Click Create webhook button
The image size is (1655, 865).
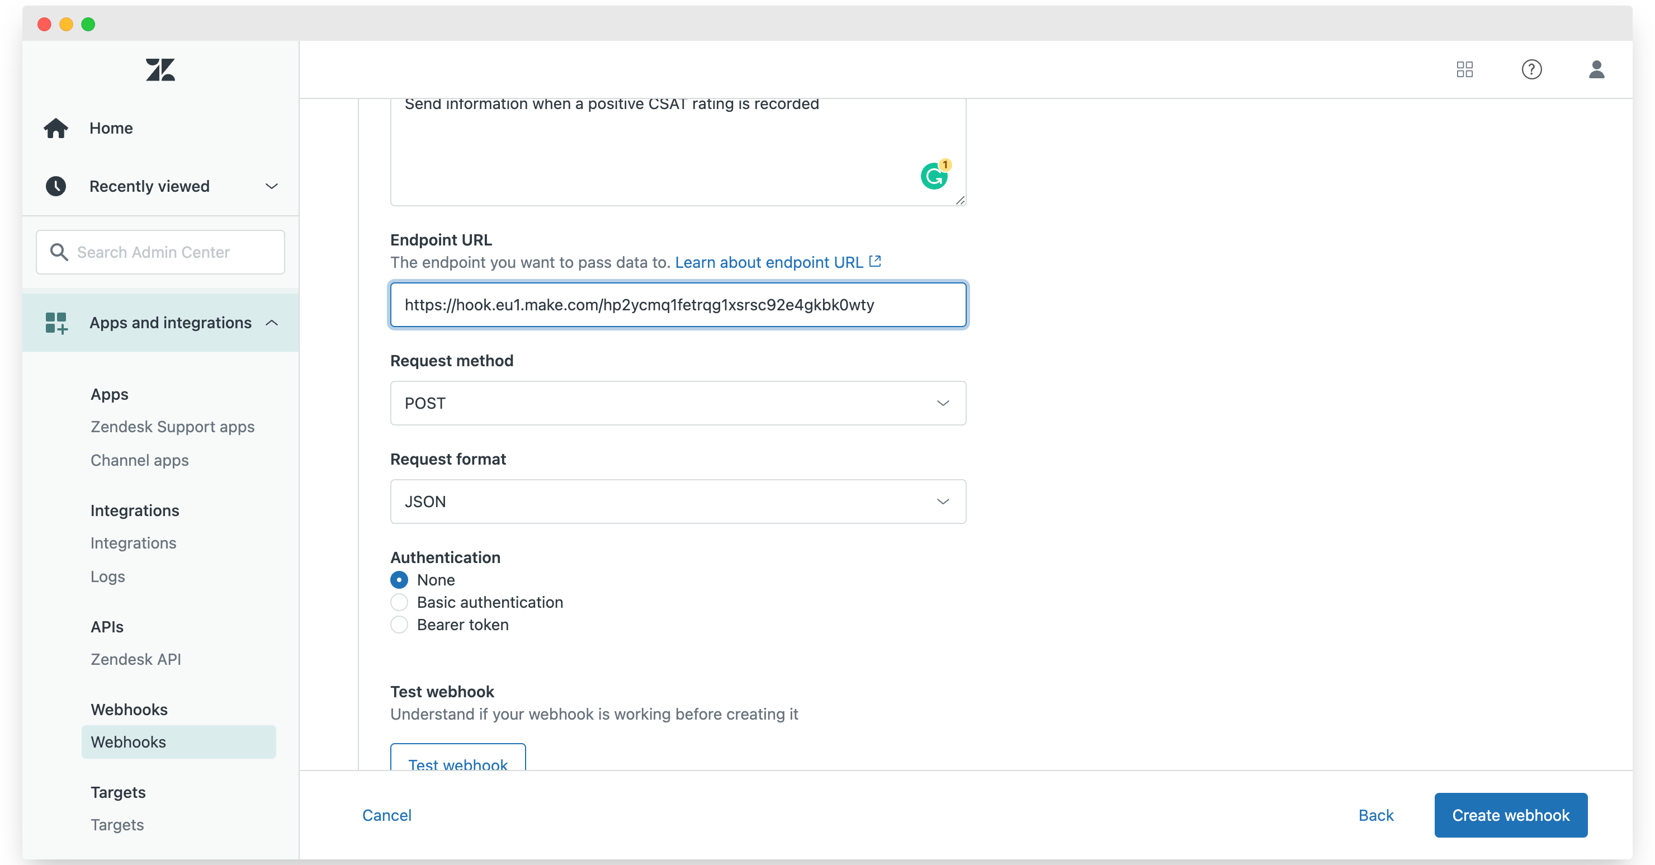click(1510, 815)
